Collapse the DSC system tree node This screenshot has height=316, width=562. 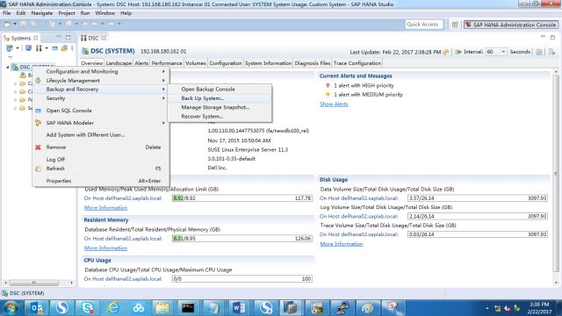point(8,67)
